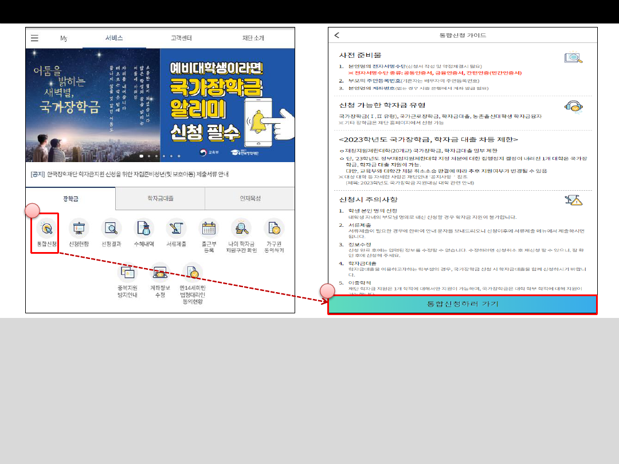
Task: Open the hamburger menu icon
Action: 35,38
